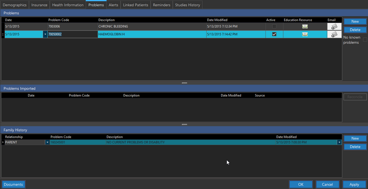This screenshot has height=189, width=368.
Task: Email the CHRONIC BLEEDING problem
Action: [x=335, y=27]
